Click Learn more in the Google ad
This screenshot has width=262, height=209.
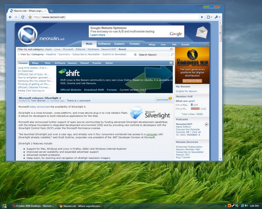[98, 35]
